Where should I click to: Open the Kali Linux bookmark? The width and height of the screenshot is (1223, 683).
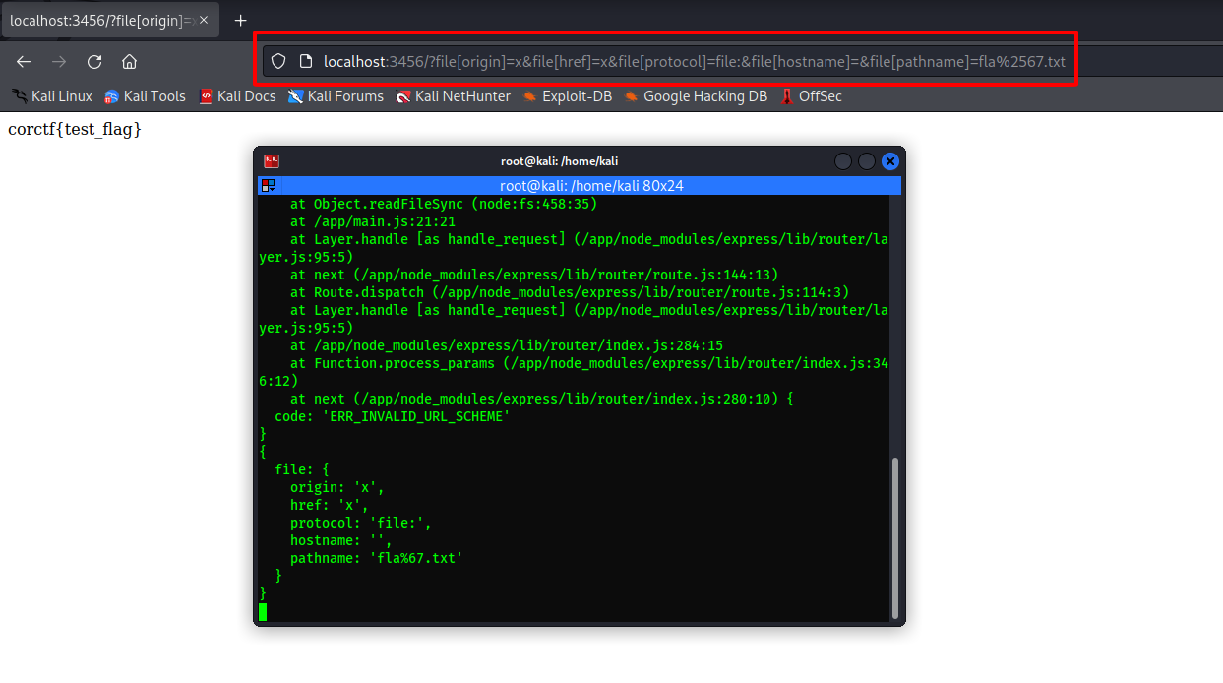[52, 96]
